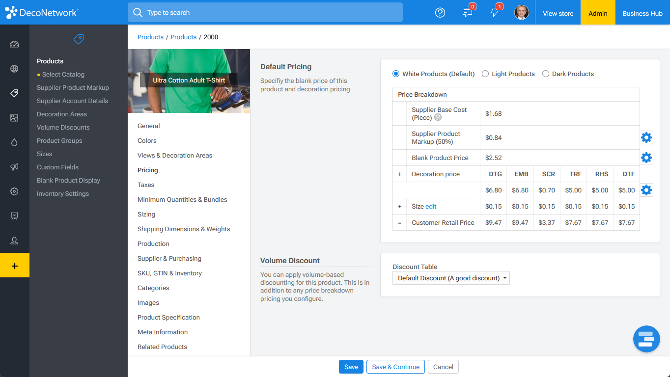Switch to the Business Hub tab

[x=642, y=13]
